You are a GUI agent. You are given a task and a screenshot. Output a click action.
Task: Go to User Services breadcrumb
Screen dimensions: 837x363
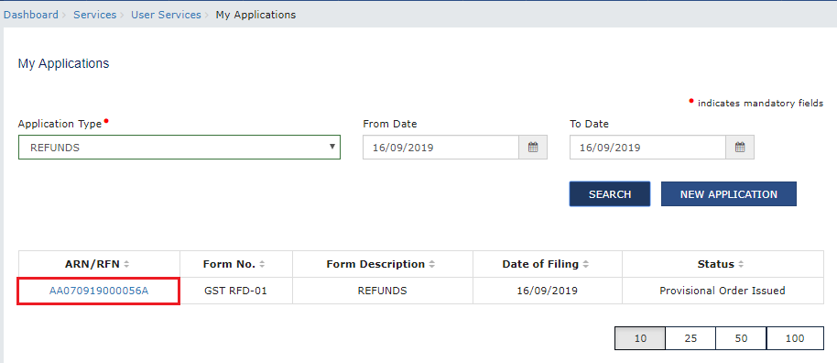tap(166, 15)
